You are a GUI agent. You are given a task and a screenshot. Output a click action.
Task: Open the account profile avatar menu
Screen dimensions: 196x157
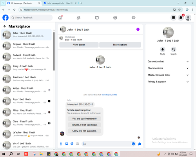tap(188, 18)
